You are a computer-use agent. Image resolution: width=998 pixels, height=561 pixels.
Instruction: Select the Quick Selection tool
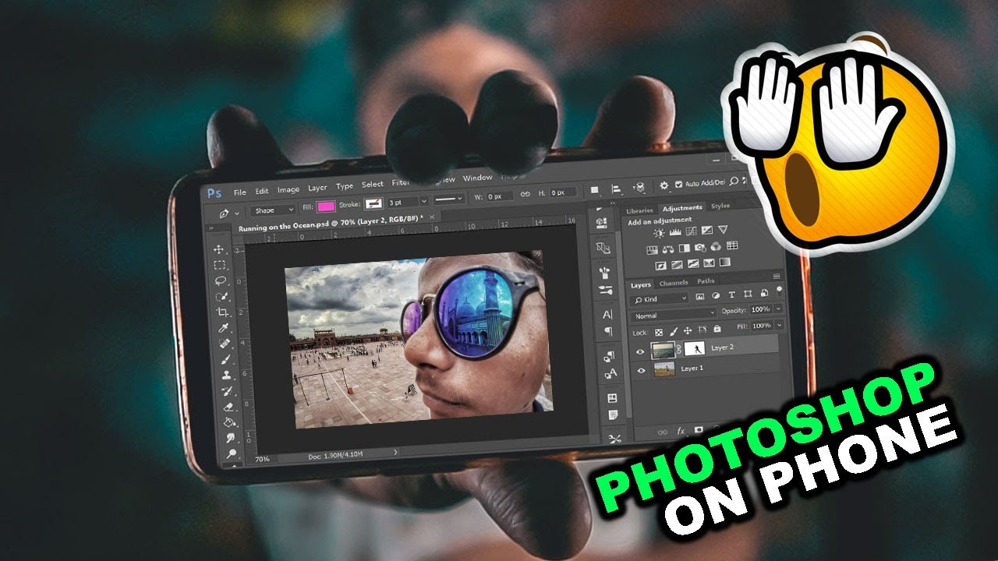pos(221,296)
